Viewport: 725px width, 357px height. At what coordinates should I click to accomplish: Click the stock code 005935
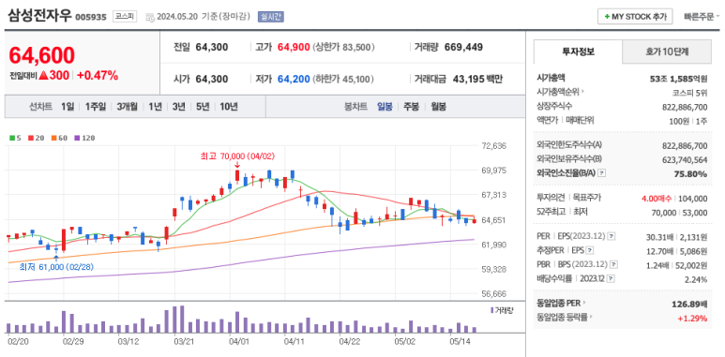pyautogui.click(x=91, y=17)
